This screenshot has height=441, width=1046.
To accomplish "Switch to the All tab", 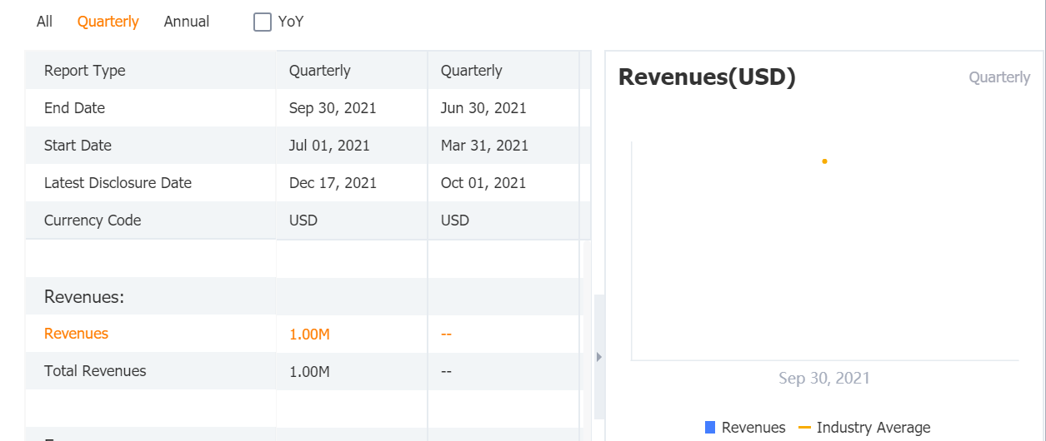I will 44,22.
